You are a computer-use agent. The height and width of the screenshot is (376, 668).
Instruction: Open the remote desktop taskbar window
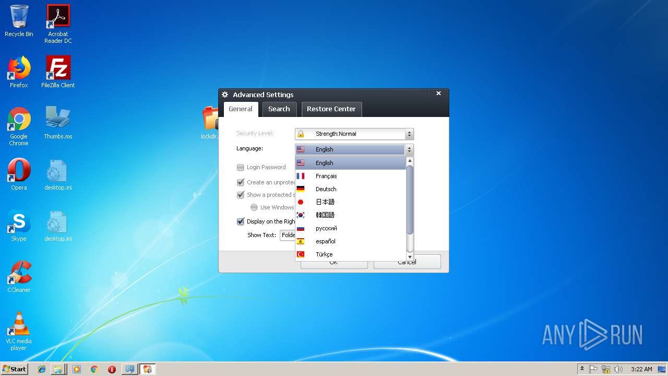coord(130,369)
